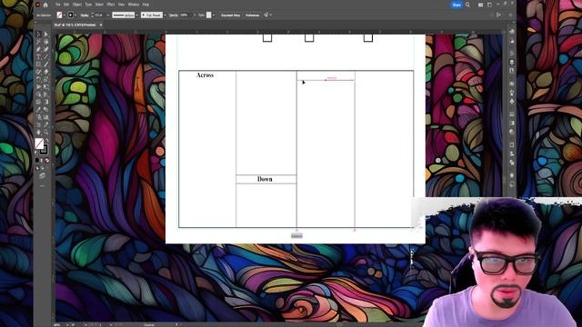Open the Select menu
The height and width of the screenshot is (327, 582).
[x=99, y=5]
